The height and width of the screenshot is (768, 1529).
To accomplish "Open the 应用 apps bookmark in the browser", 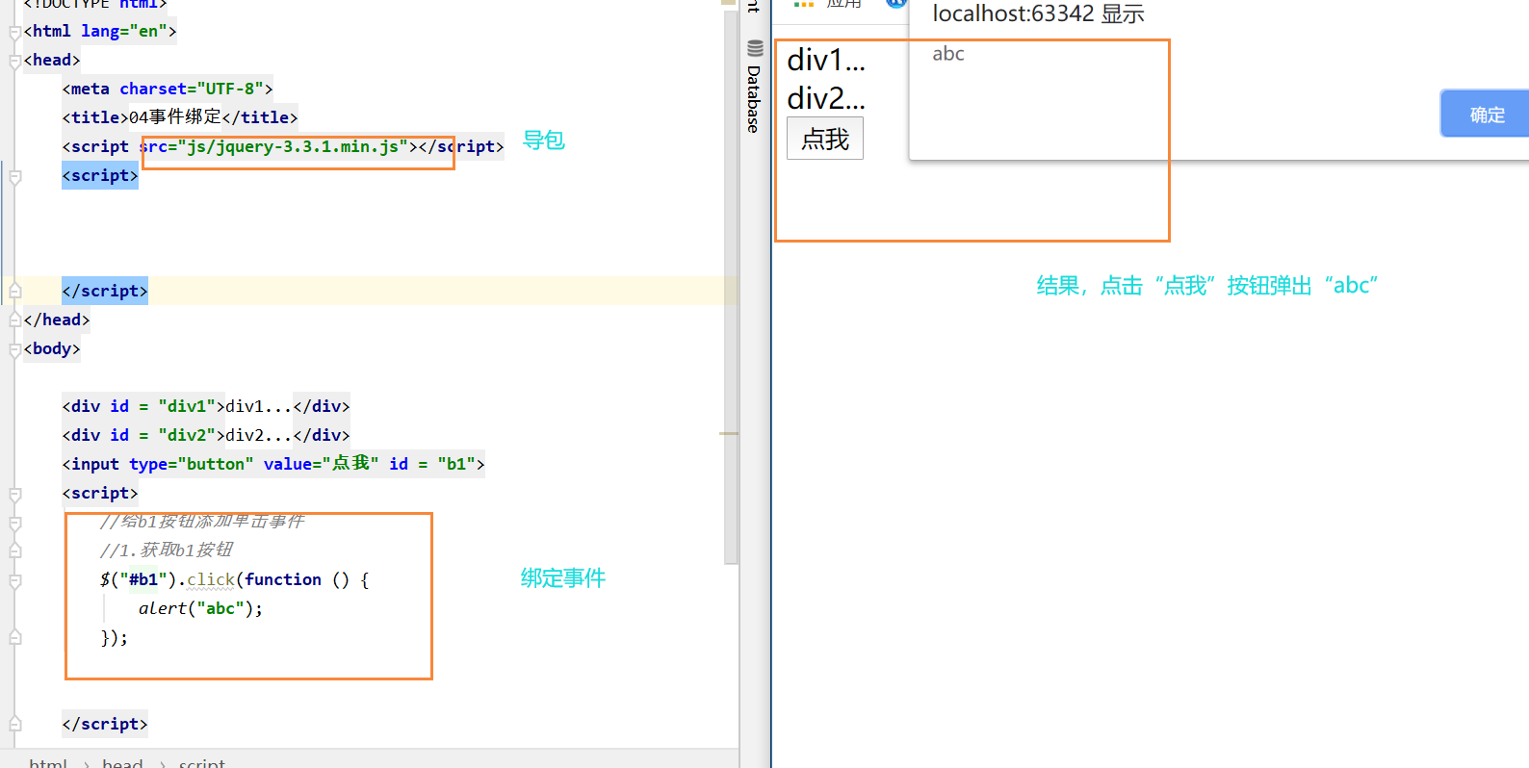I will [828, 4].
